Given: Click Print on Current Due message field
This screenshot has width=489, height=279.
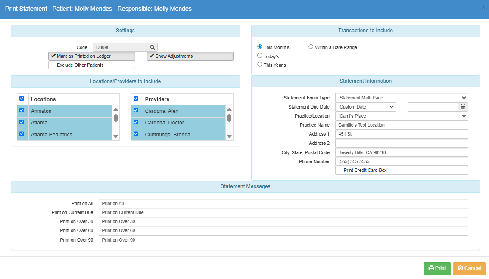Looking at the screenshot, I should pos(283,213).
